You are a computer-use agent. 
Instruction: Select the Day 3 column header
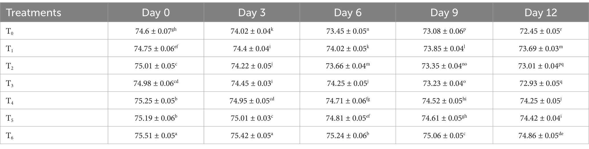[252, 13]
